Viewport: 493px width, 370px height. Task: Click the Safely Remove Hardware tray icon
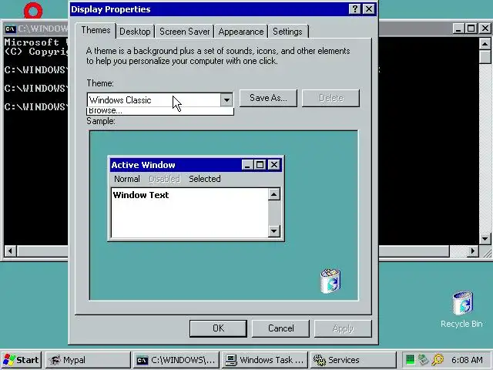pos(423,359)
